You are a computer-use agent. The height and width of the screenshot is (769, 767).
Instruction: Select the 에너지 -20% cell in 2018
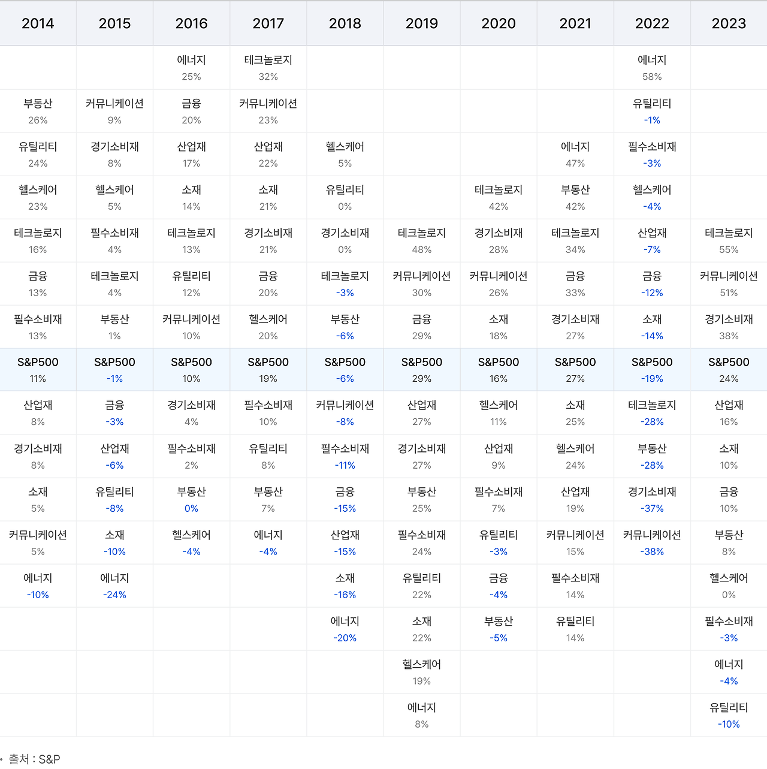click(345, 629)
